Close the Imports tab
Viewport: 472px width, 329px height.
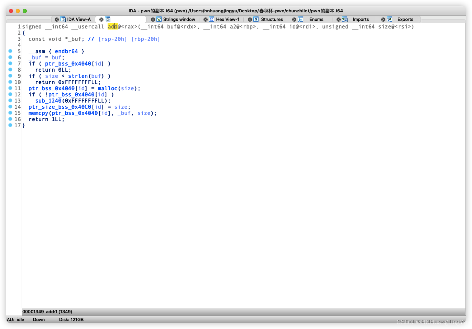tap(339, 20)
